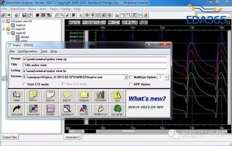232x146 pixels.
Task: Collapse the D1:main.tr0 tree node
Action: pyautogui.click(x=3, y=29)
